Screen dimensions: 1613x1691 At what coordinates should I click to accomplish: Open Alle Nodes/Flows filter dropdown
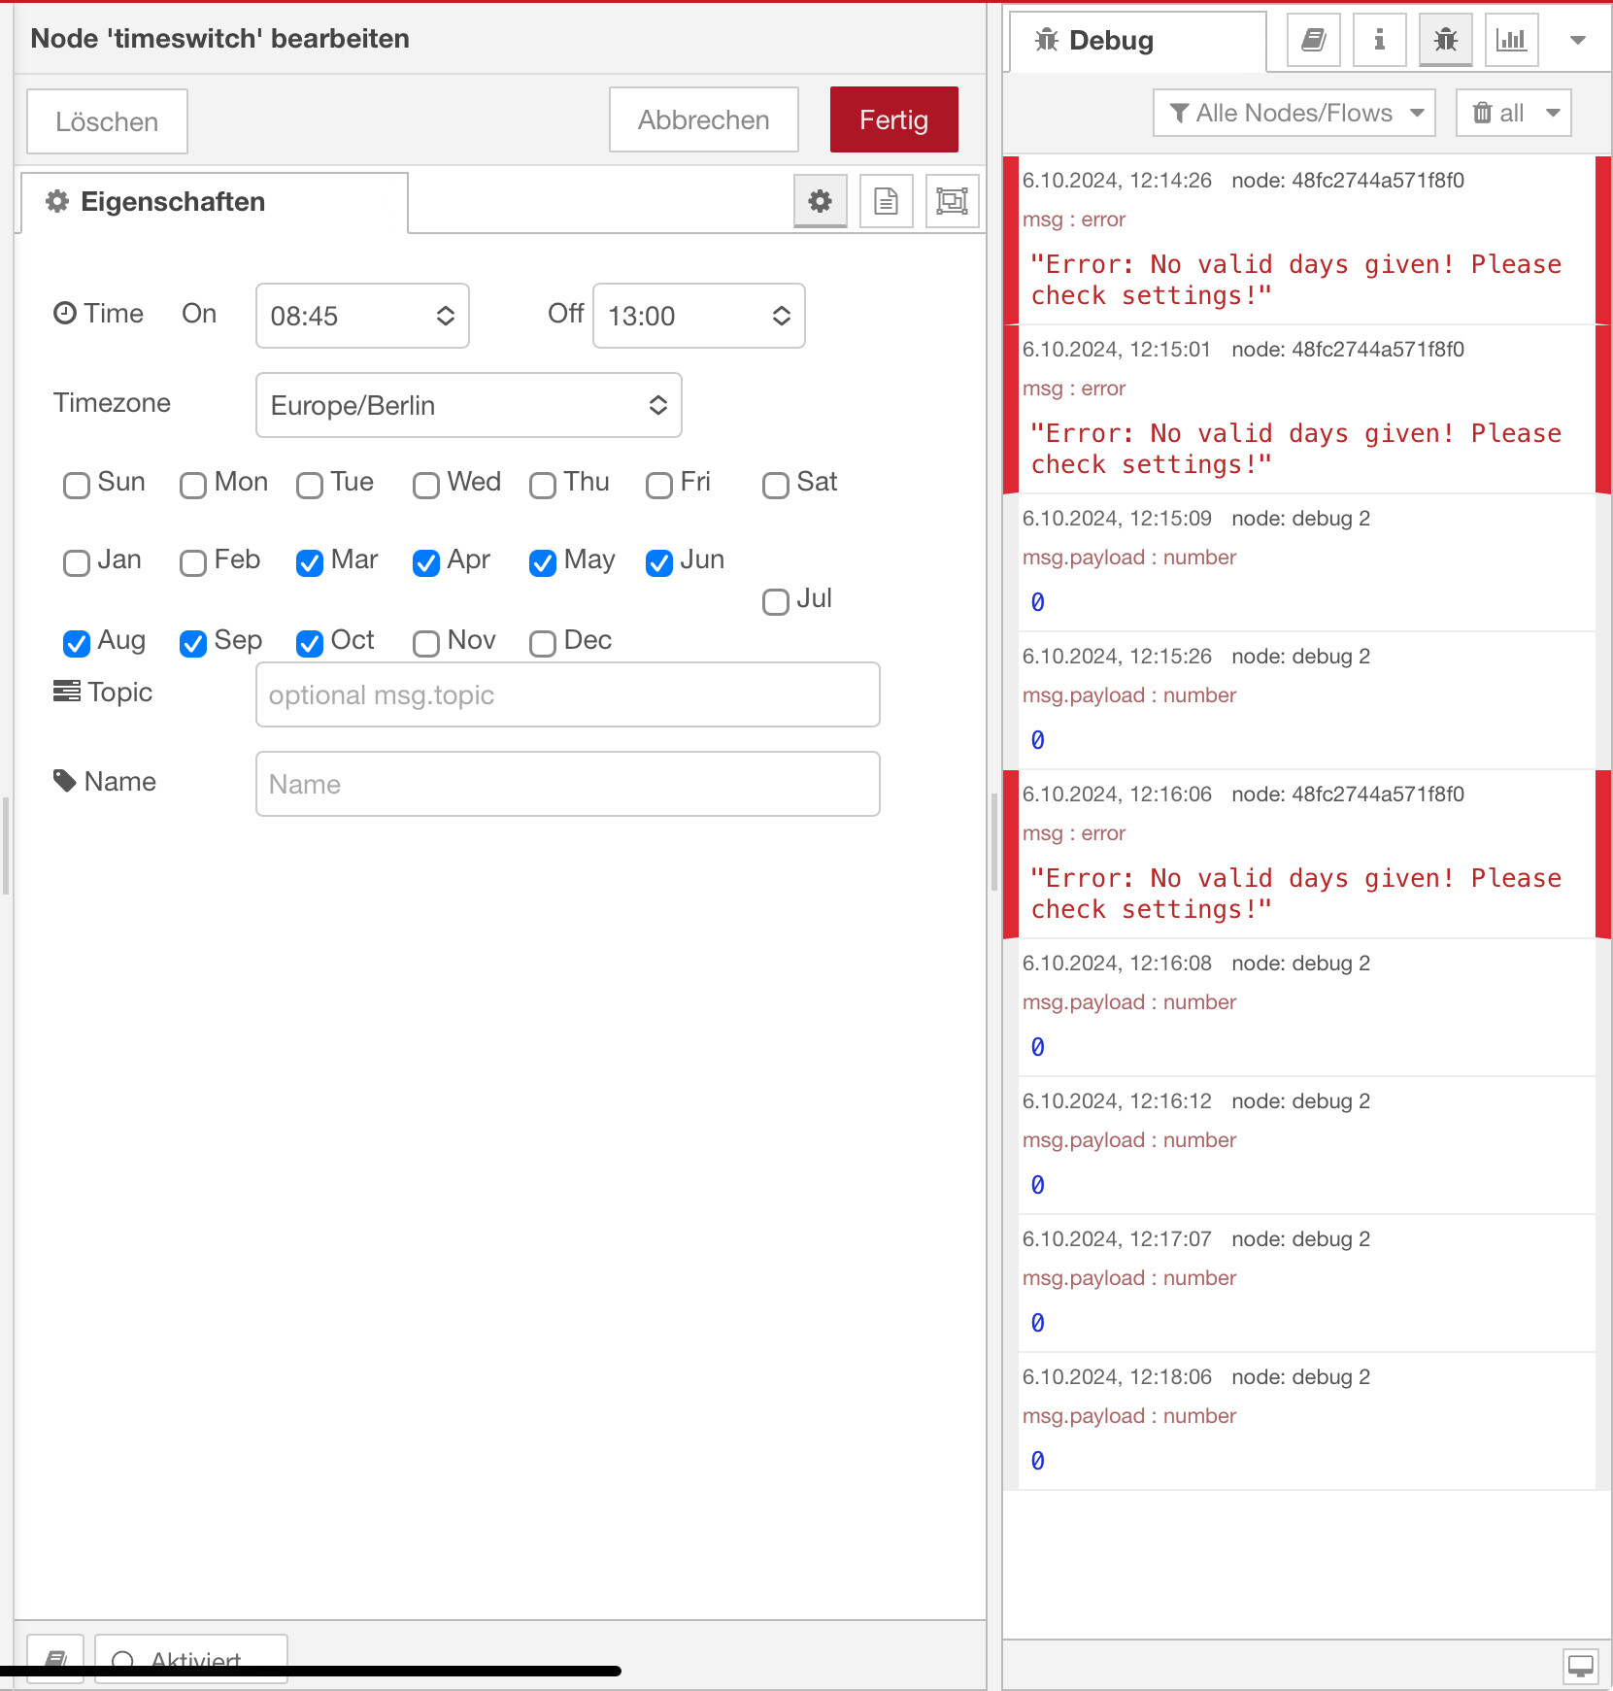click(1294, 113)
